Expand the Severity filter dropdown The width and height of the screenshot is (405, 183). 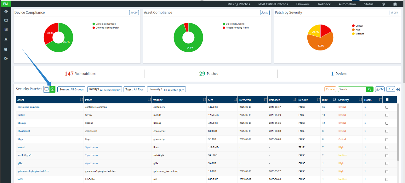point(167,90)
